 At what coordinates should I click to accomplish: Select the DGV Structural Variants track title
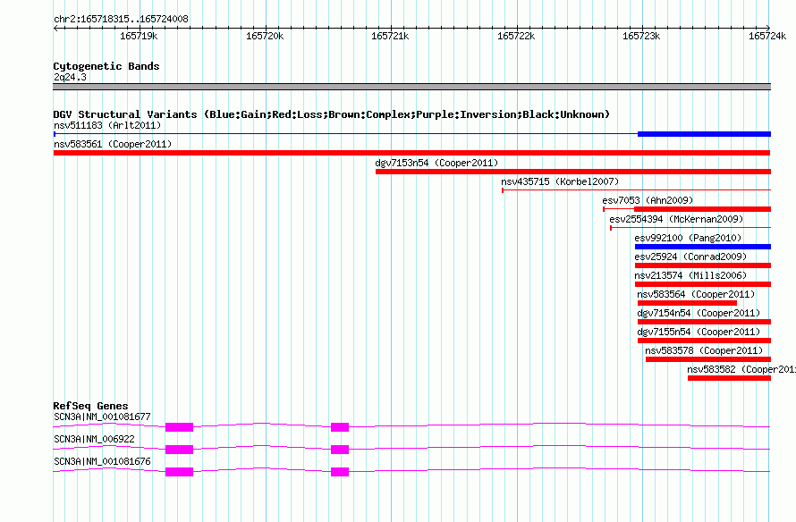tap(332, 114)
